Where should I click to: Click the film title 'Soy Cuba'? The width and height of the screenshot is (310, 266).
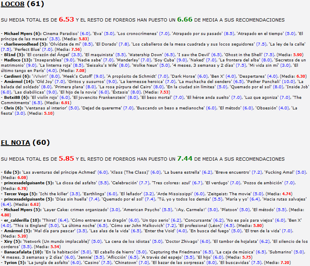tap(164, 60)
